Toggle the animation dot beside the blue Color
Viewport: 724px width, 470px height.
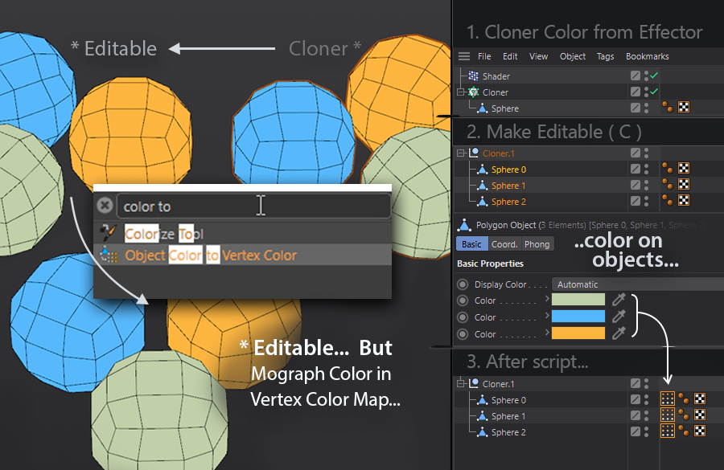point(463,317)
